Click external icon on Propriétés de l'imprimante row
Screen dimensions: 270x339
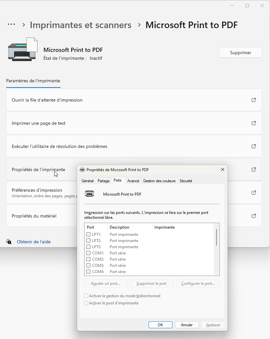pos(254,169)
